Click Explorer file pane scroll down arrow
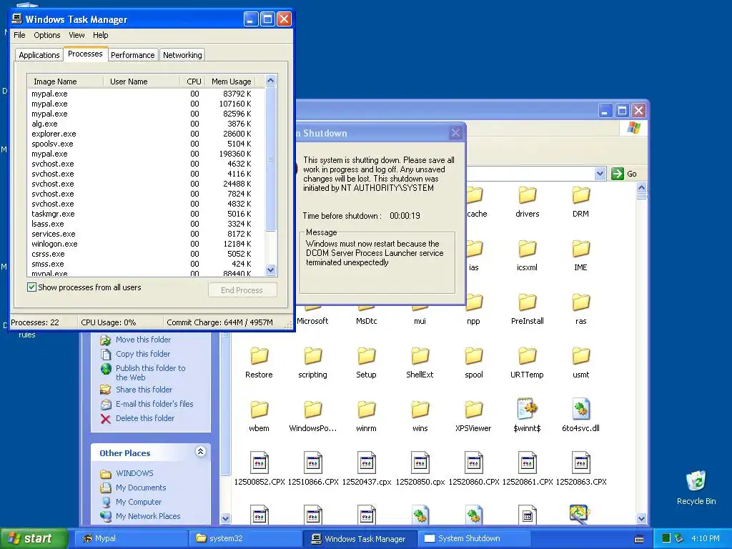Viewport: 732px width, 549px height. (x=641, y=518)
